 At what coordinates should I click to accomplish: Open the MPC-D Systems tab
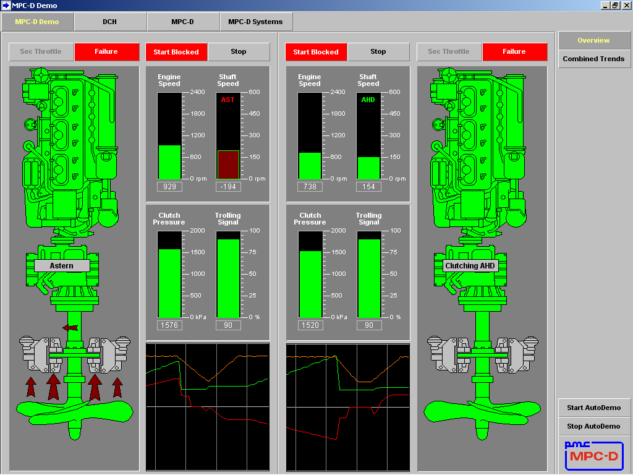(255, 22)
